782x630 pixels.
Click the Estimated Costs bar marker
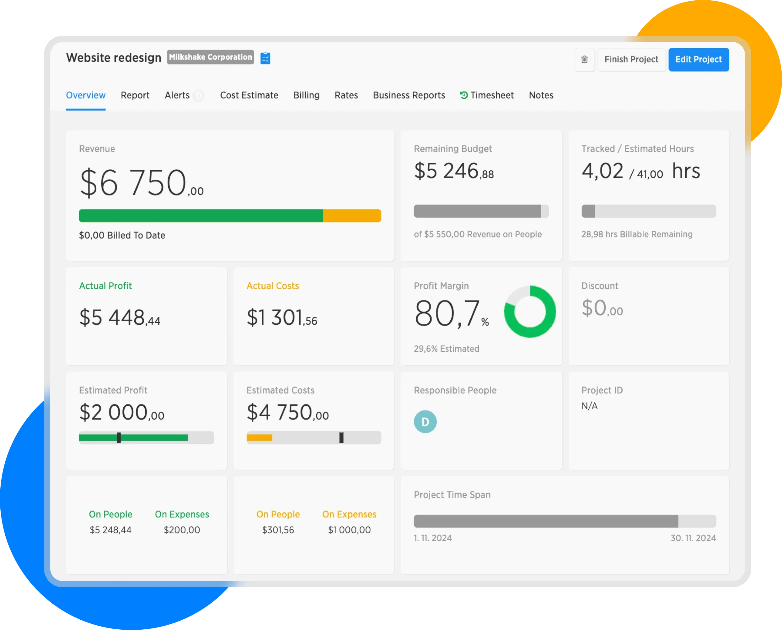341,438
